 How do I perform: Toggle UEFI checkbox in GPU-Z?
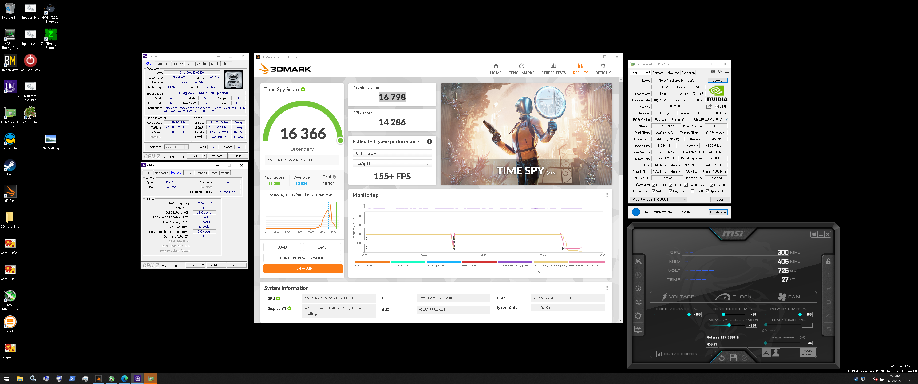pos(717,106)
